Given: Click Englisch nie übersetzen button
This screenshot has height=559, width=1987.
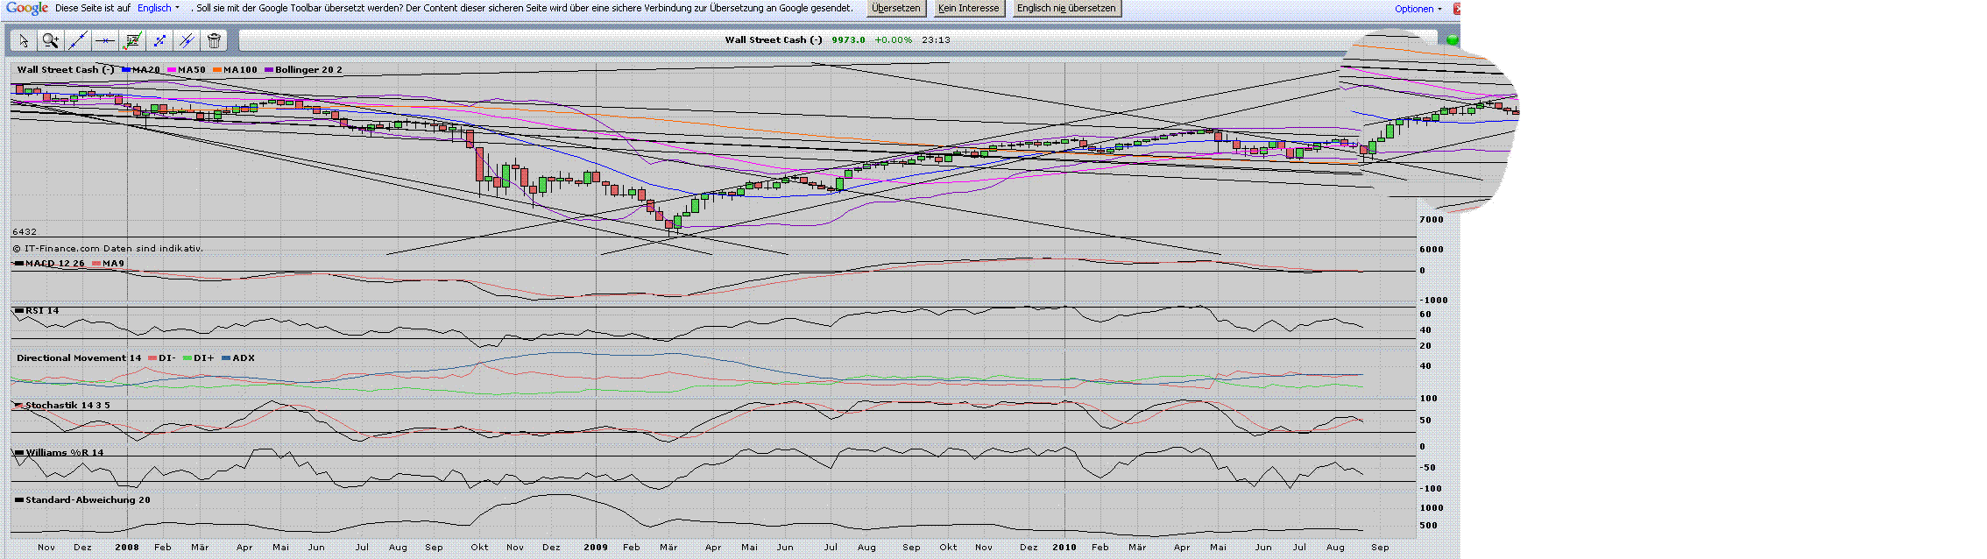Looking at the screenshot, I should [1066, 8].
